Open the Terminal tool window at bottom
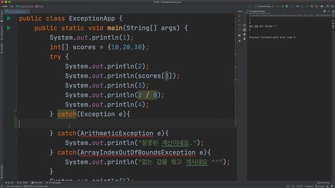The image size is (335, 188). [x=37, y=183]
